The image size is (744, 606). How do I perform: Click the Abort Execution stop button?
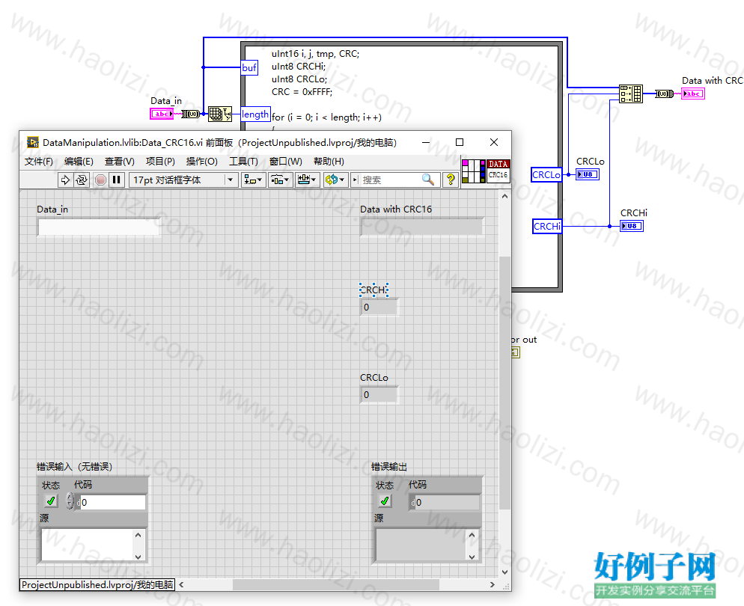(100, 180)
